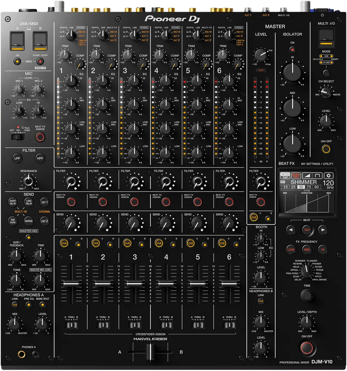347x371 pixels.
Task: Turn channel 6 input selector switch
Action: 229,36
